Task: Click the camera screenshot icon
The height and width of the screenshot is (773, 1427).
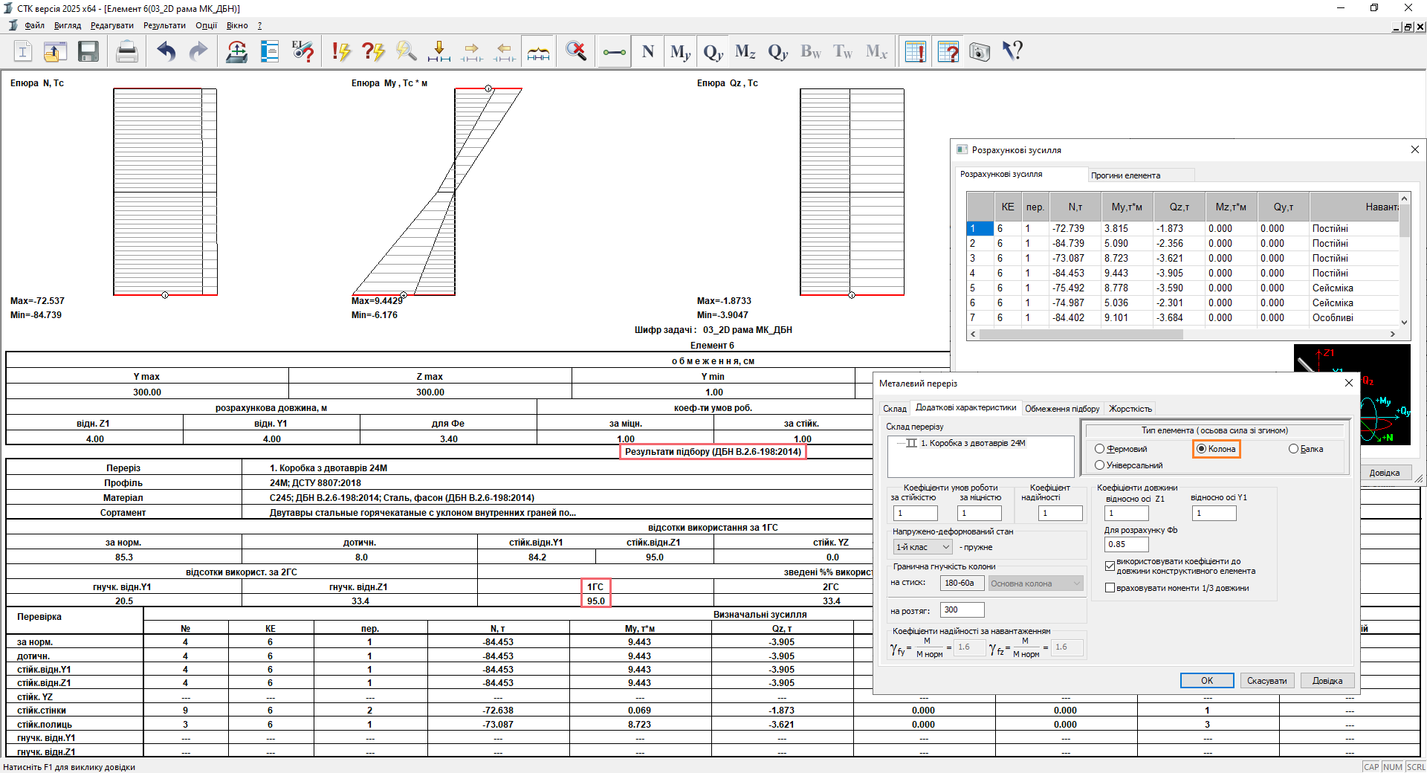Action: (980, 51)
